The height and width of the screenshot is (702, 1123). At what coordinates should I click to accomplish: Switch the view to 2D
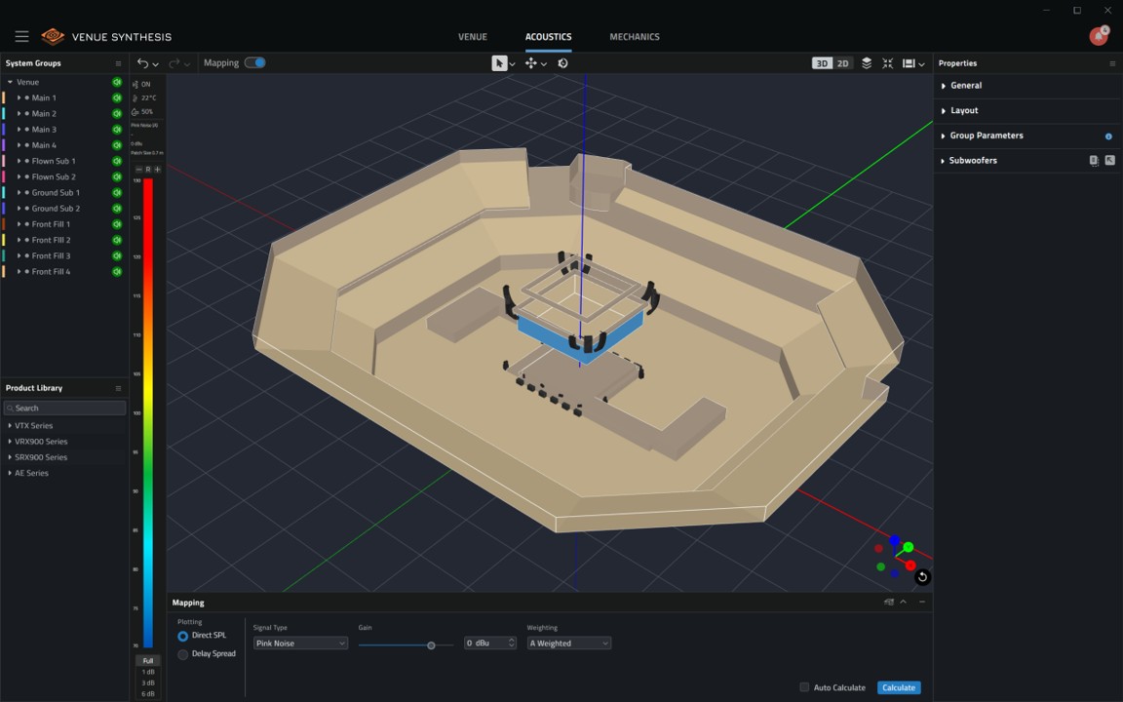tap(843, 63)
